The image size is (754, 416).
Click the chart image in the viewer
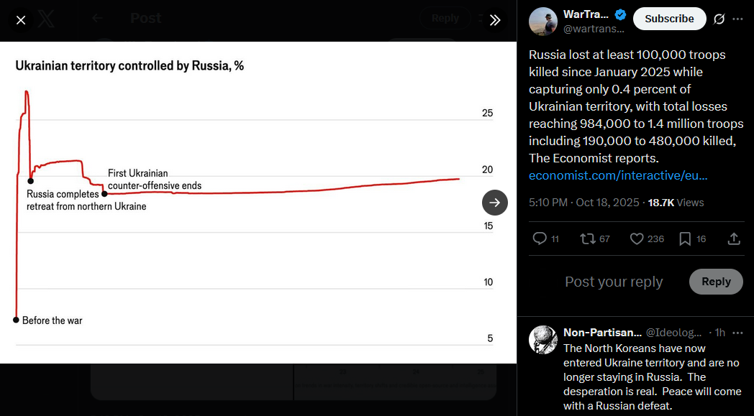(x=258, y=203)
